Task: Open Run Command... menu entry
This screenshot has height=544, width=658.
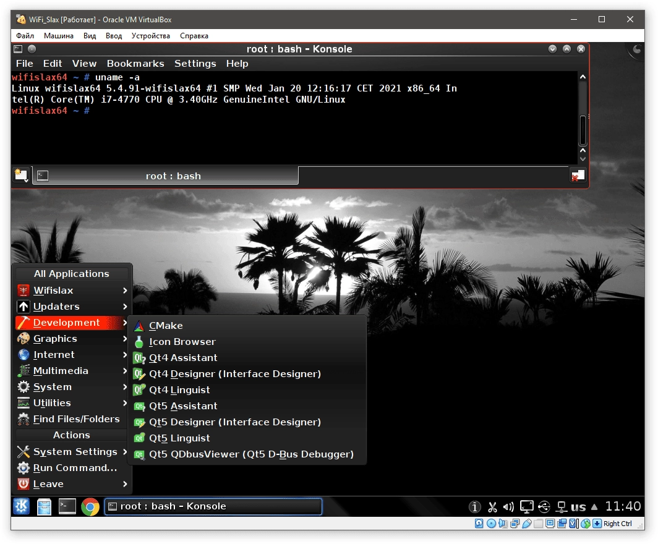Action: [72, 468]
